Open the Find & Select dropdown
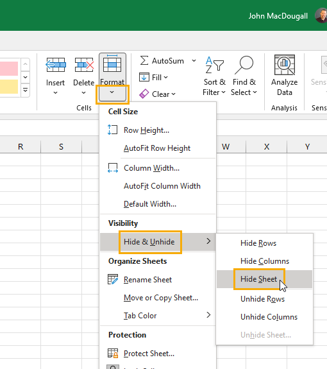The image size is (327, 369). coord(255,92)
